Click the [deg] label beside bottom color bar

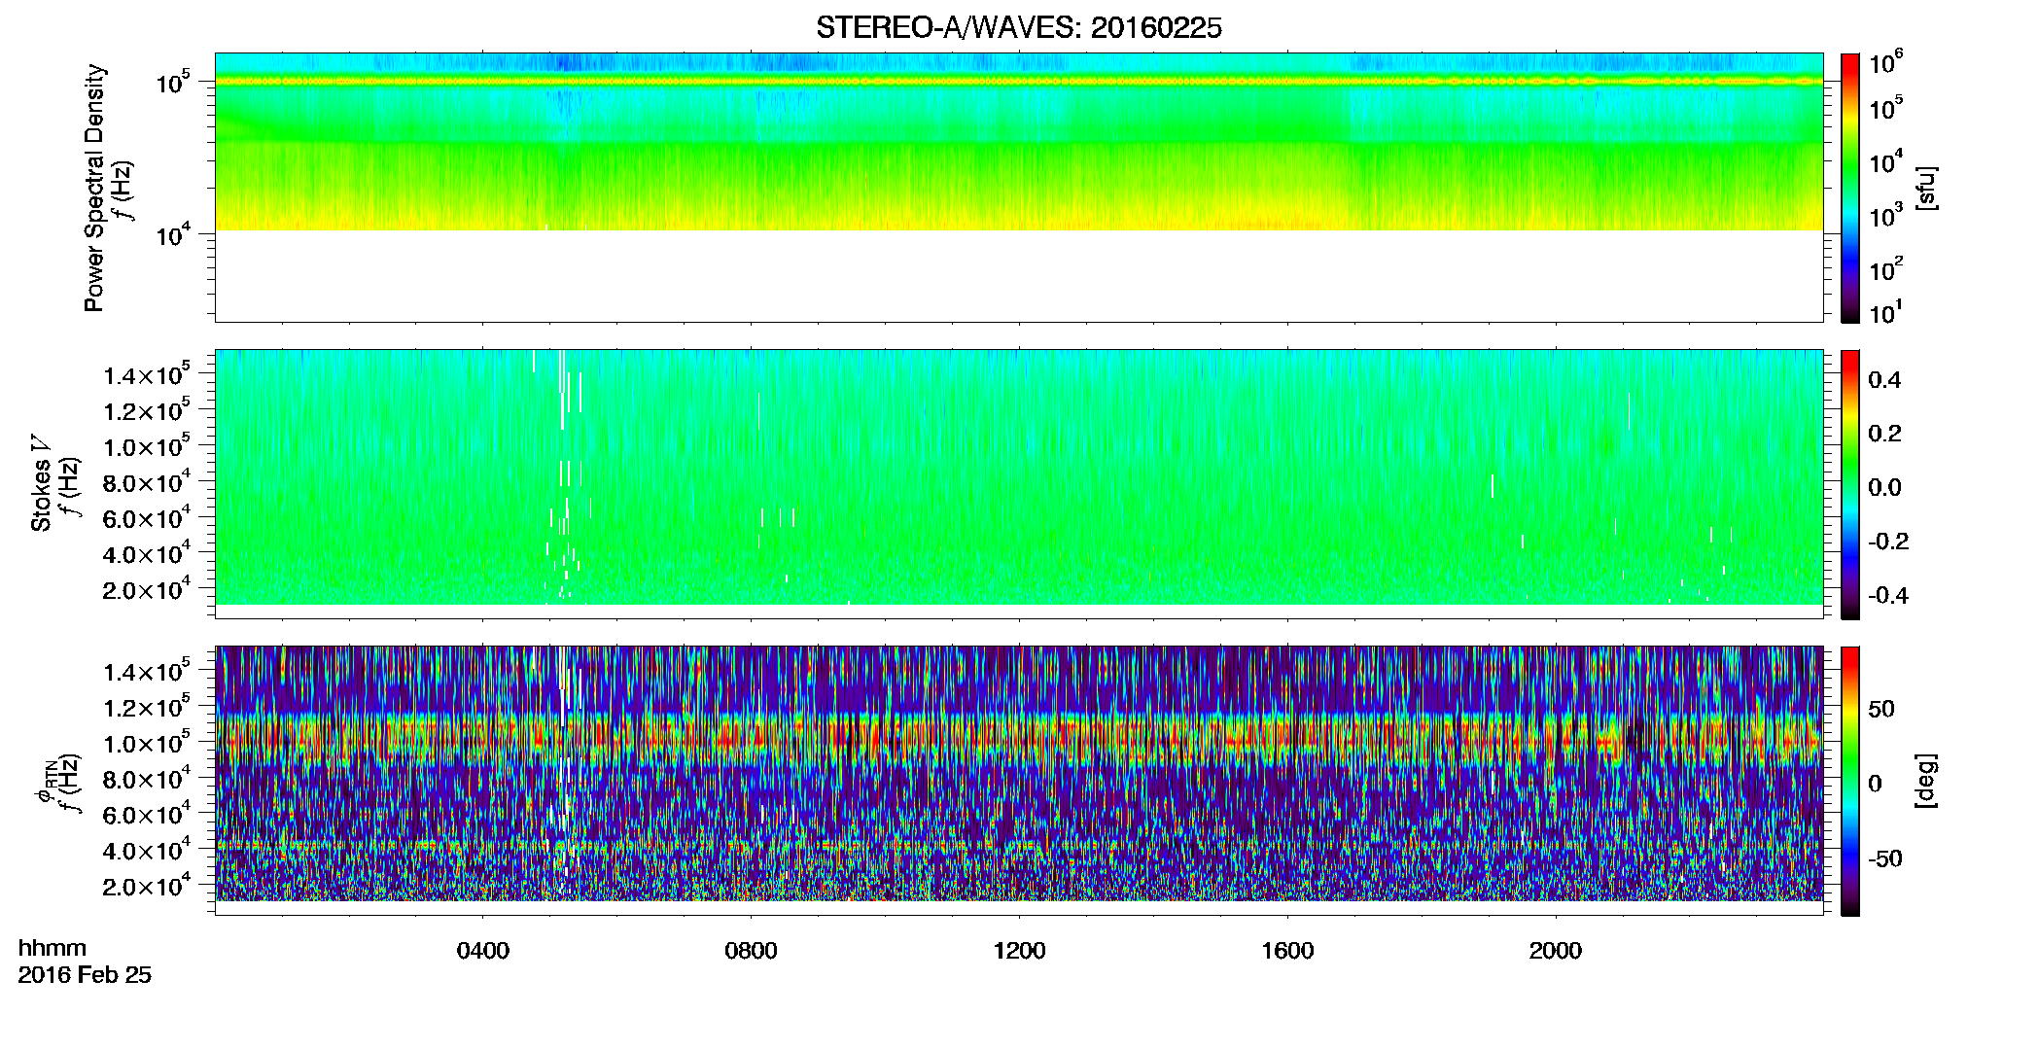point(1926,781)
